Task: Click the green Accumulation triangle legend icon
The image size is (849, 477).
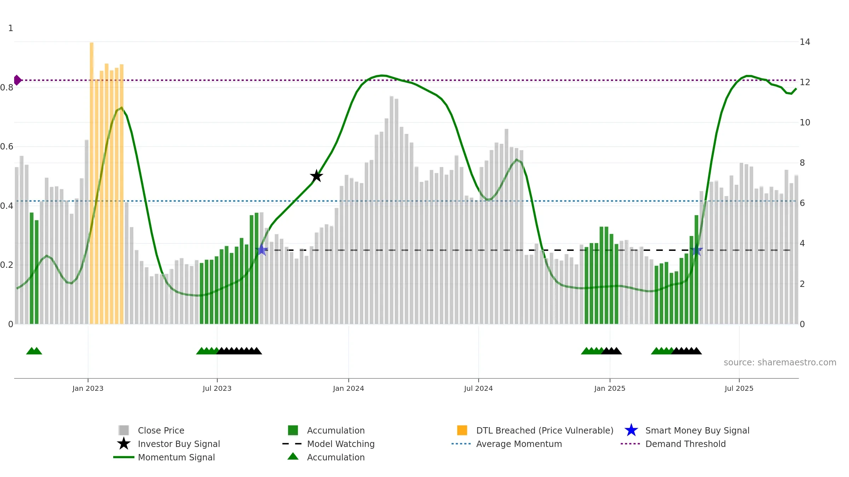Action: tap(293, 456)
